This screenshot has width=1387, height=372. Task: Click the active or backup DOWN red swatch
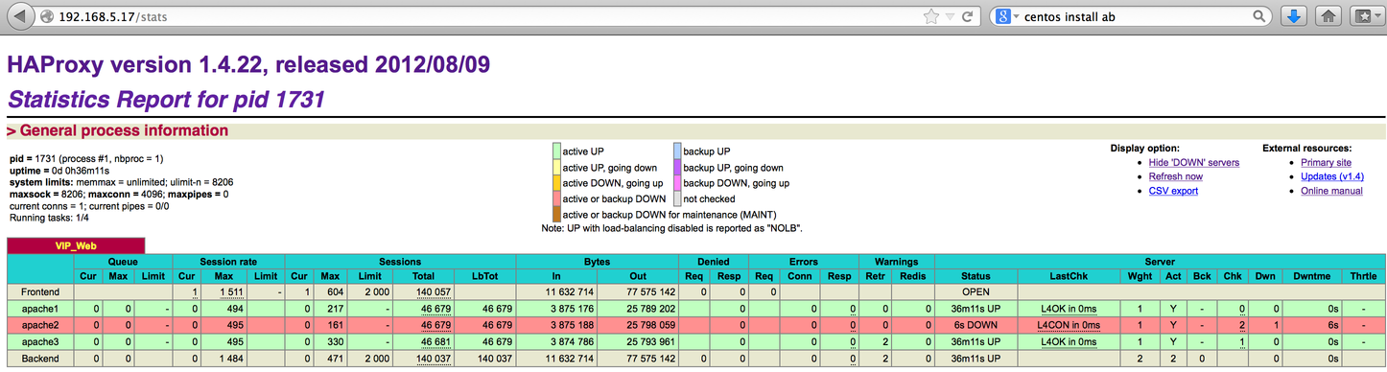[556, 198]
